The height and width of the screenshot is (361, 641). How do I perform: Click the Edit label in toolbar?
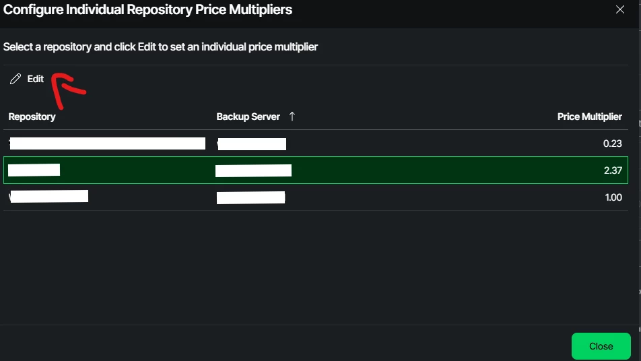(36, 79)
